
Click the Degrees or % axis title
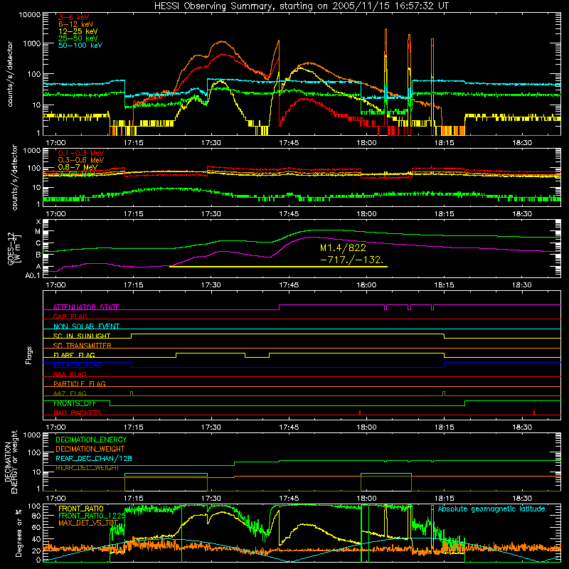pyautogui.click(x=18, y=533)
